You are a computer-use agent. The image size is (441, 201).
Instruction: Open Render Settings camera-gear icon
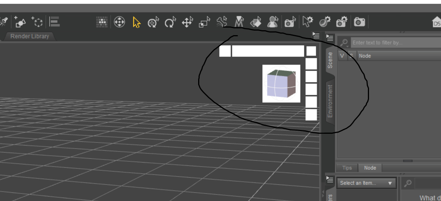(x=342, y=22)
